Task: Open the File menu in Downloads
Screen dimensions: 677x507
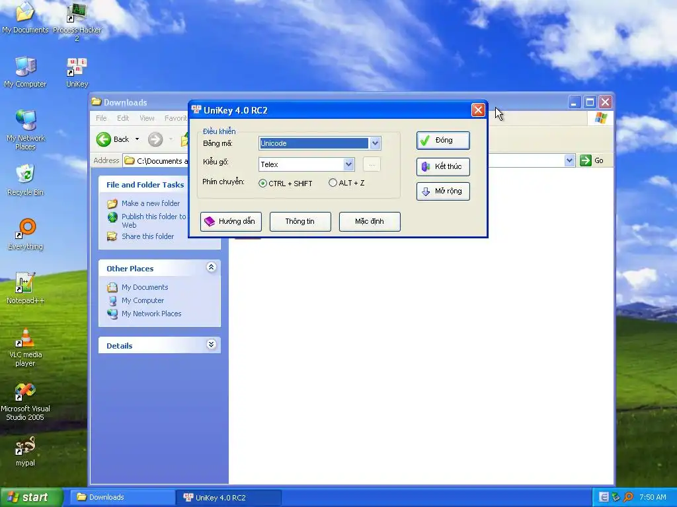Action: pyautogui.click(x=101, y=118)
